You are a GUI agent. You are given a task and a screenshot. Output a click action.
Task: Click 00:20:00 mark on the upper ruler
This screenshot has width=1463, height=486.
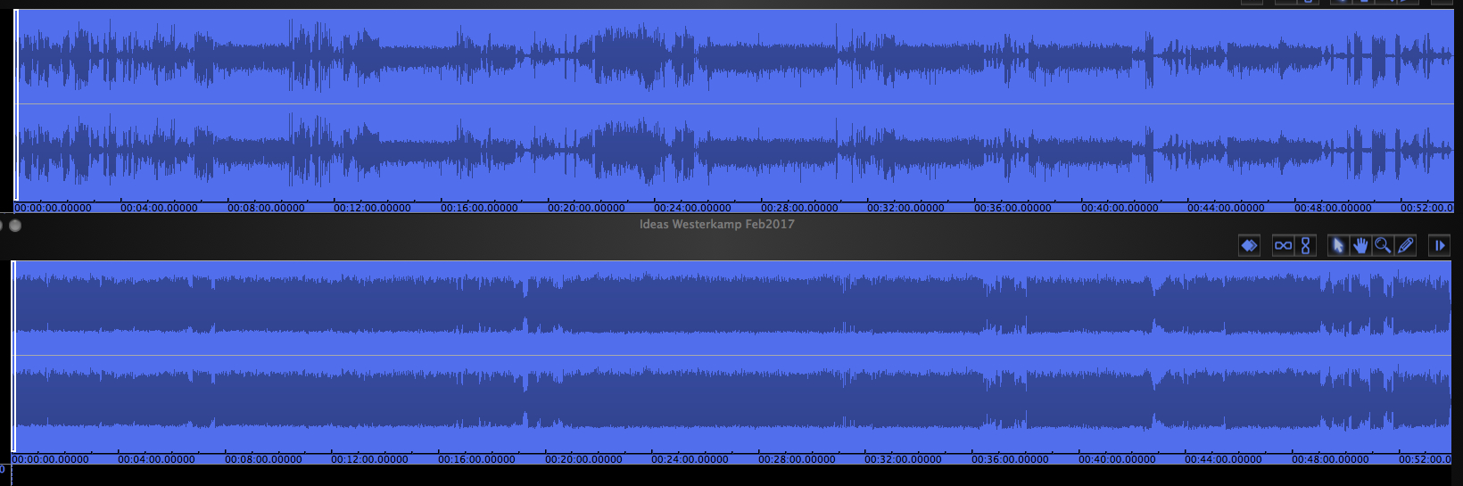(x=586, y=208)
